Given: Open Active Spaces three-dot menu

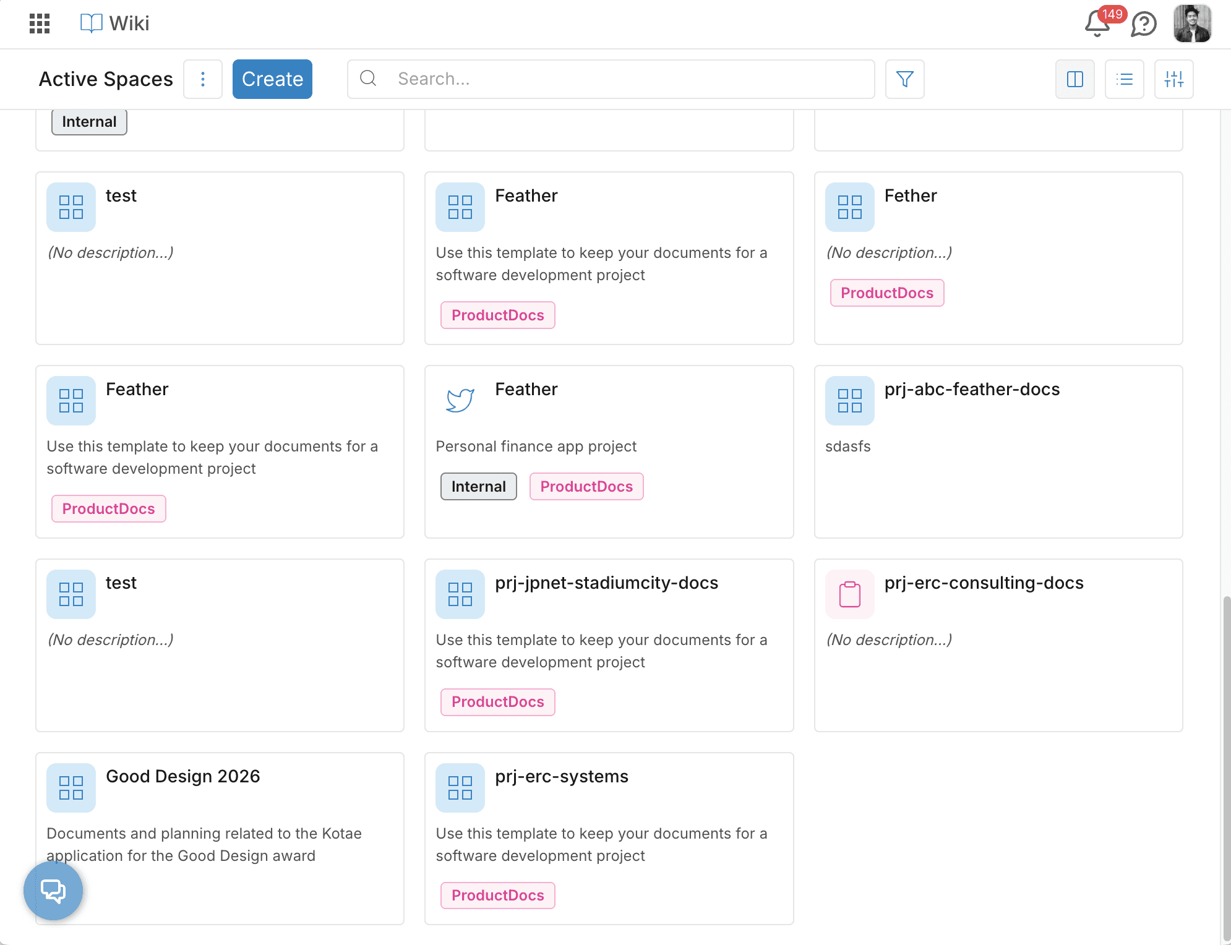Looking at the screenshot, I should click(x=203, y=79).
